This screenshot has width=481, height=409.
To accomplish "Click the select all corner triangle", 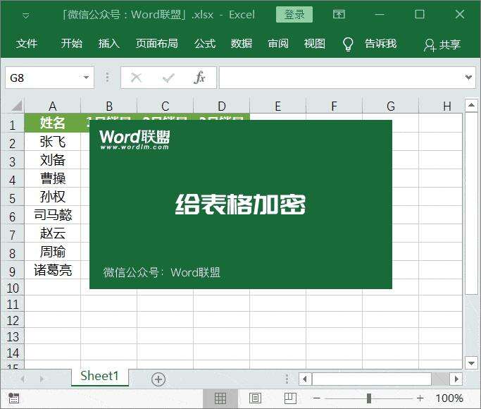I will point(17,105).
